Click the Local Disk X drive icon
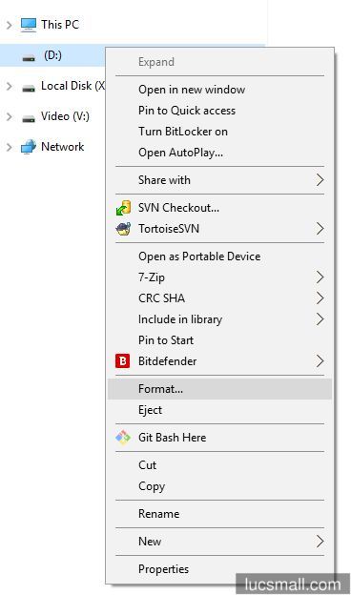The image size is (351, 595). [x=29, y=89]
